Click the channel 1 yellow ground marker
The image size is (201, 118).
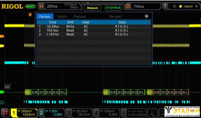point(2,46)
